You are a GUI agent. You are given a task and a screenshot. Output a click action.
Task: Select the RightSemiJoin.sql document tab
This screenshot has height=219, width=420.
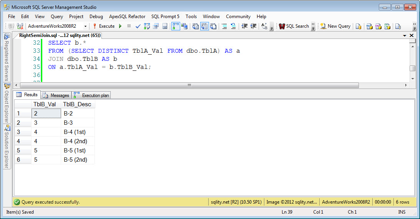(x=60, y=35)
